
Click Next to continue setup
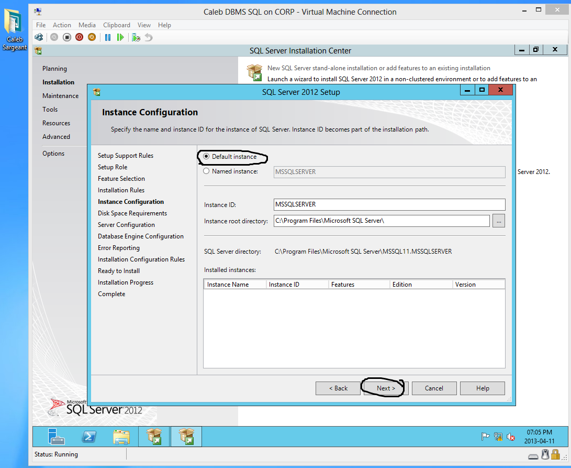[x=386, y=388]
